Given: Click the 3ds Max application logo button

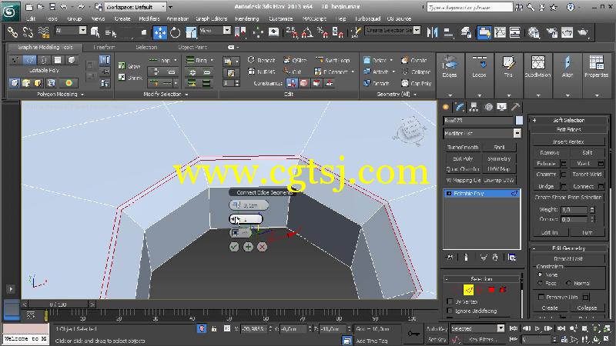Looking at the screenshot, I should pyautogui.click(x=10, y=12).
